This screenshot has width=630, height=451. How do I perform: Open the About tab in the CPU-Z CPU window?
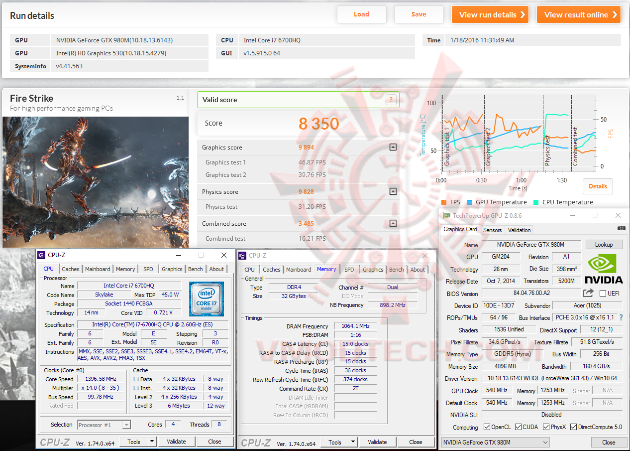[x=216, y=269]
